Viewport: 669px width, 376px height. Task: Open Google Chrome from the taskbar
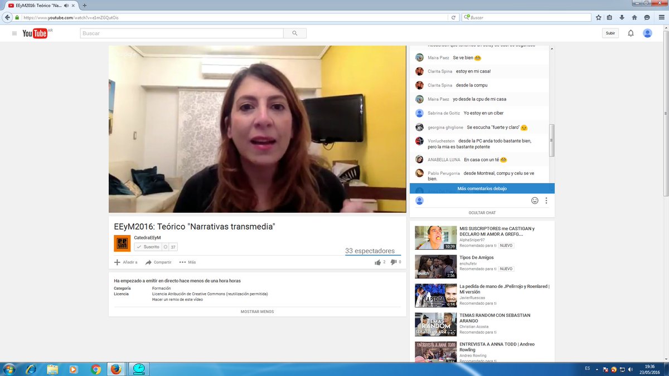coord(96,369)
